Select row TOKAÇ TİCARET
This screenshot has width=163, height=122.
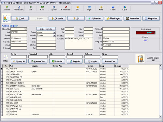click(66, 94)
